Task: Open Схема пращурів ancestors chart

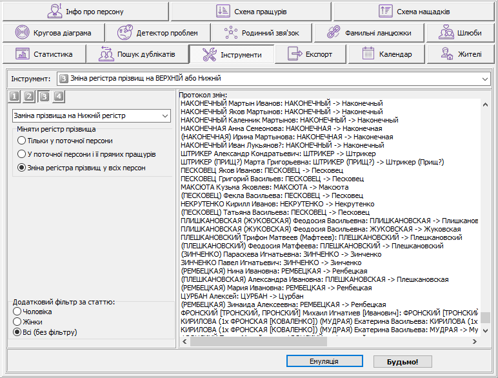Action: click(x=250, y=12)
